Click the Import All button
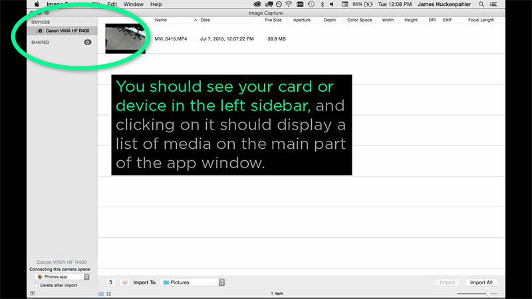Image resolution: width=532 pixels, height=299 pixels. 481,282
